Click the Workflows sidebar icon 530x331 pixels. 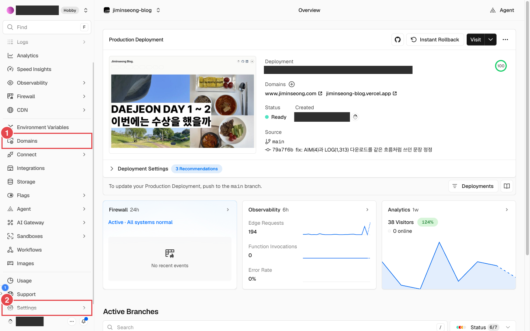point(10,250)
